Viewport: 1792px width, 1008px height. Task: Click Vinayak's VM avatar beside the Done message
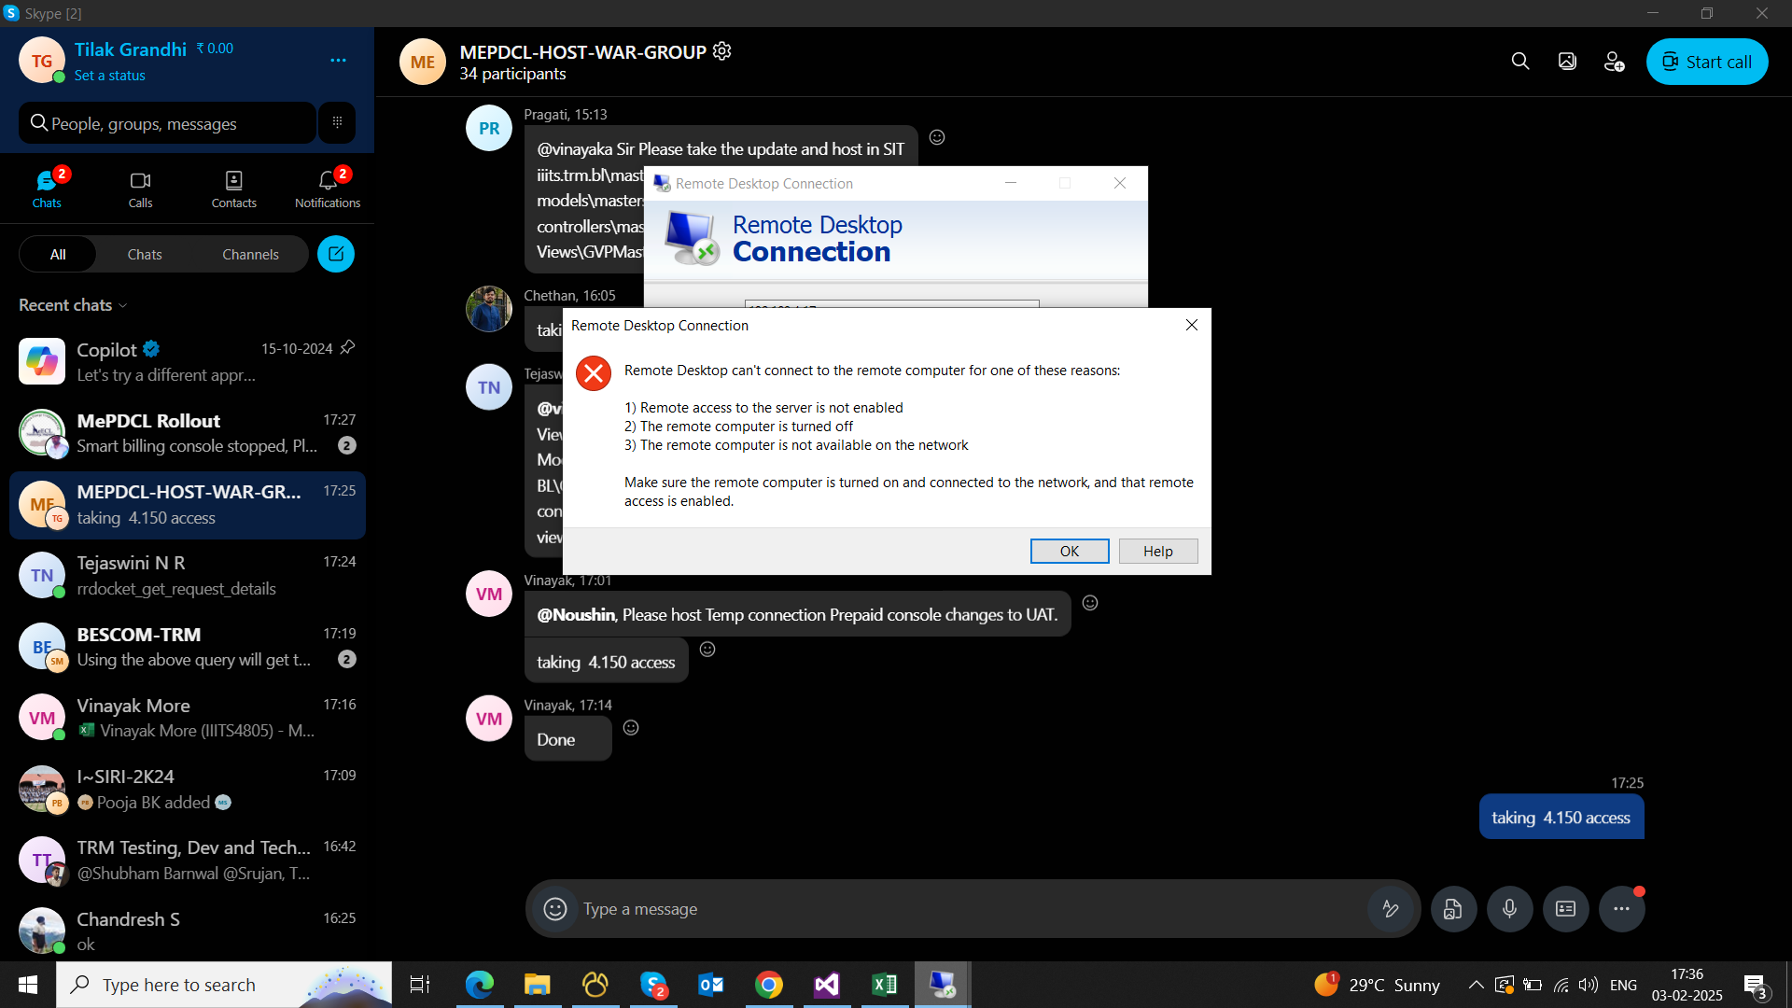point(489,719)
